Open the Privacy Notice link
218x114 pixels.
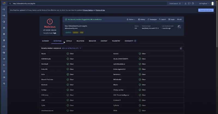pyautogui.click(x=88, y=10)
